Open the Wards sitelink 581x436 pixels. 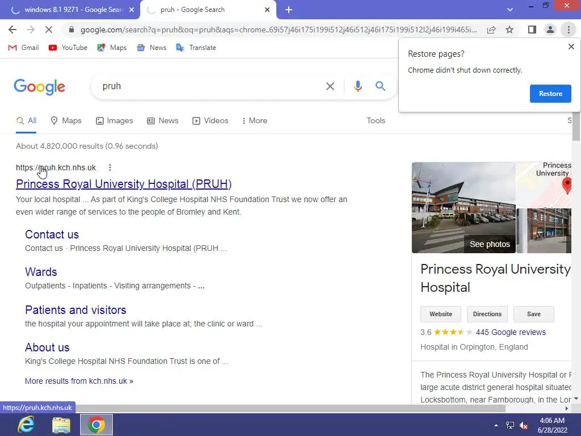[41, 272]
